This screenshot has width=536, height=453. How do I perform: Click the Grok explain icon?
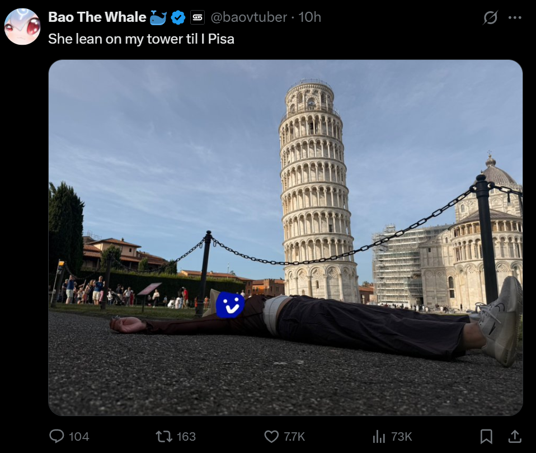tap(490, 17)
